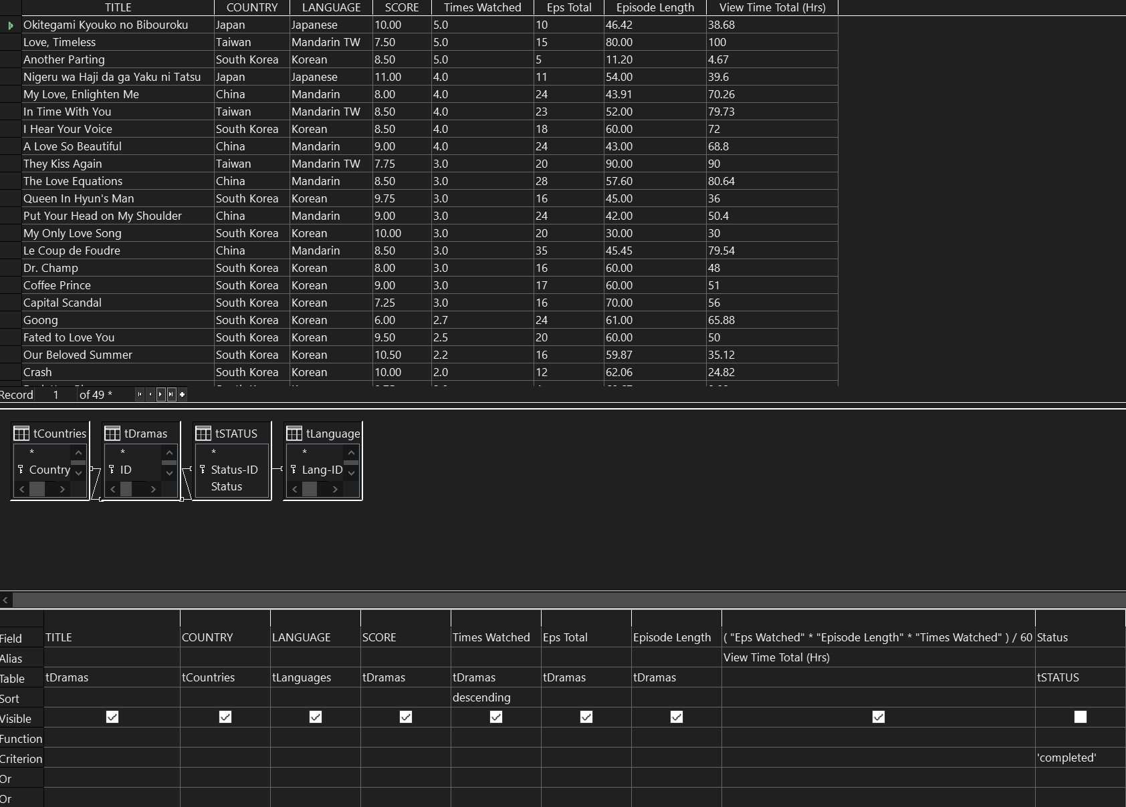This screenshot has width=1126, height=807.
Task: Add new record plus button
Action: [182, 394]
